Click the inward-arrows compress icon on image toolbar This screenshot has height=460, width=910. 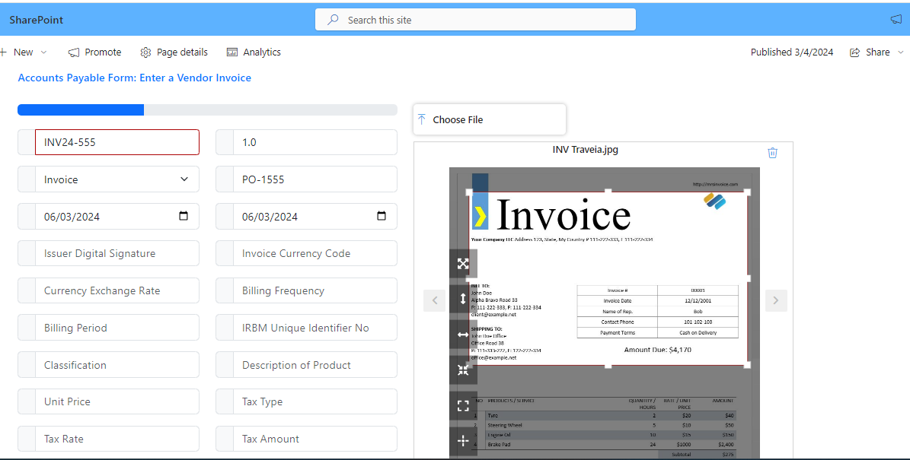tap(463, 370)
